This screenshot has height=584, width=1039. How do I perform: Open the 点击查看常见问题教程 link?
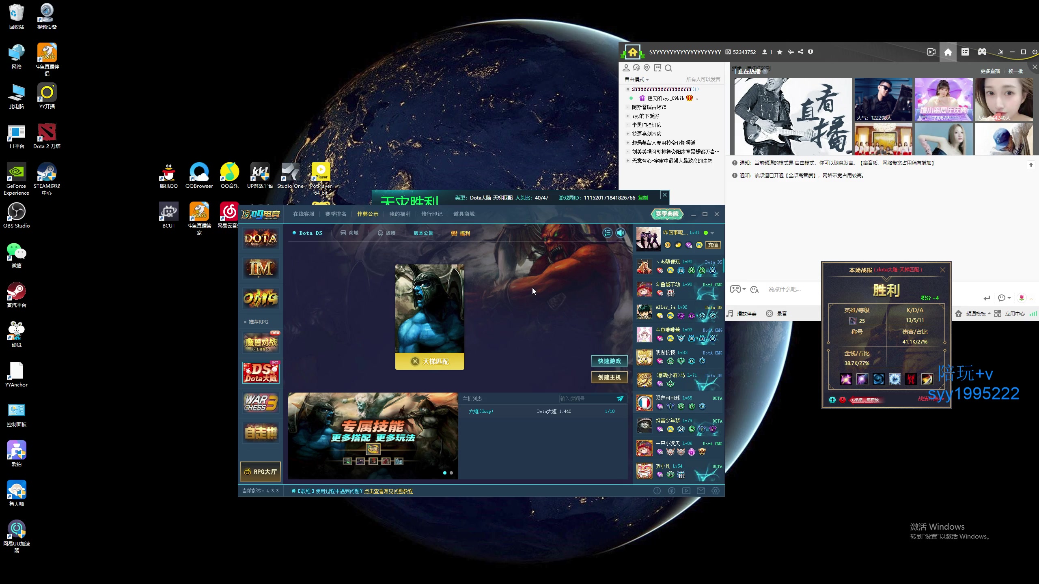[388, 491]
